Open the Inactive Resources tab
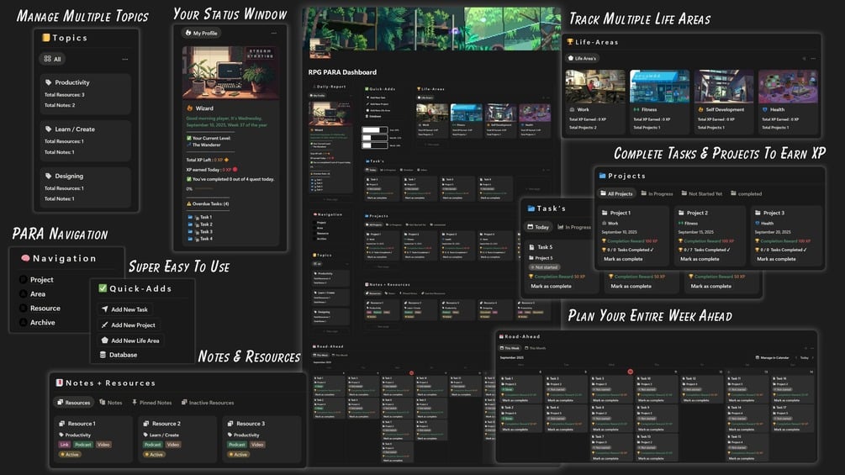The width and height of the screenshot is (845, 475). pyautogui.click(x=208, y=403)
